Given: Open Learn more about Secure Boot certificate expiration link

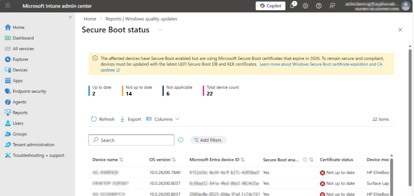Looking at the screenshot, I should (321, 64).
